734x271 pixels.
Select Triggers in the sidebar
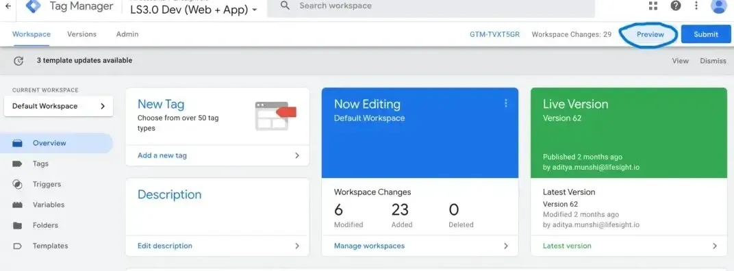[56, 184]
